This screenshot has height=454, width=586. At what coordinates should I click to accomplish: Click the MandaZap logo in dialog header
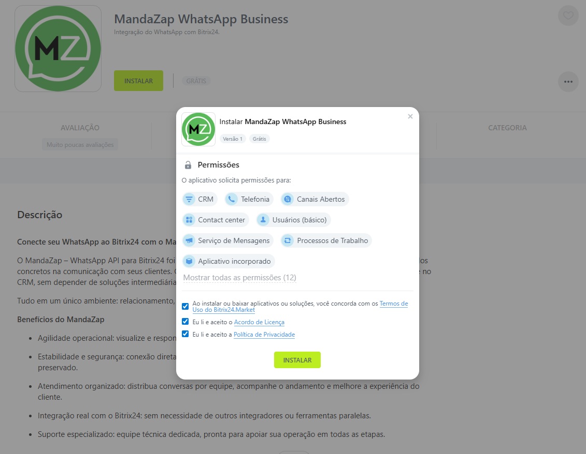pyautogui.click(x=198, y=129)
